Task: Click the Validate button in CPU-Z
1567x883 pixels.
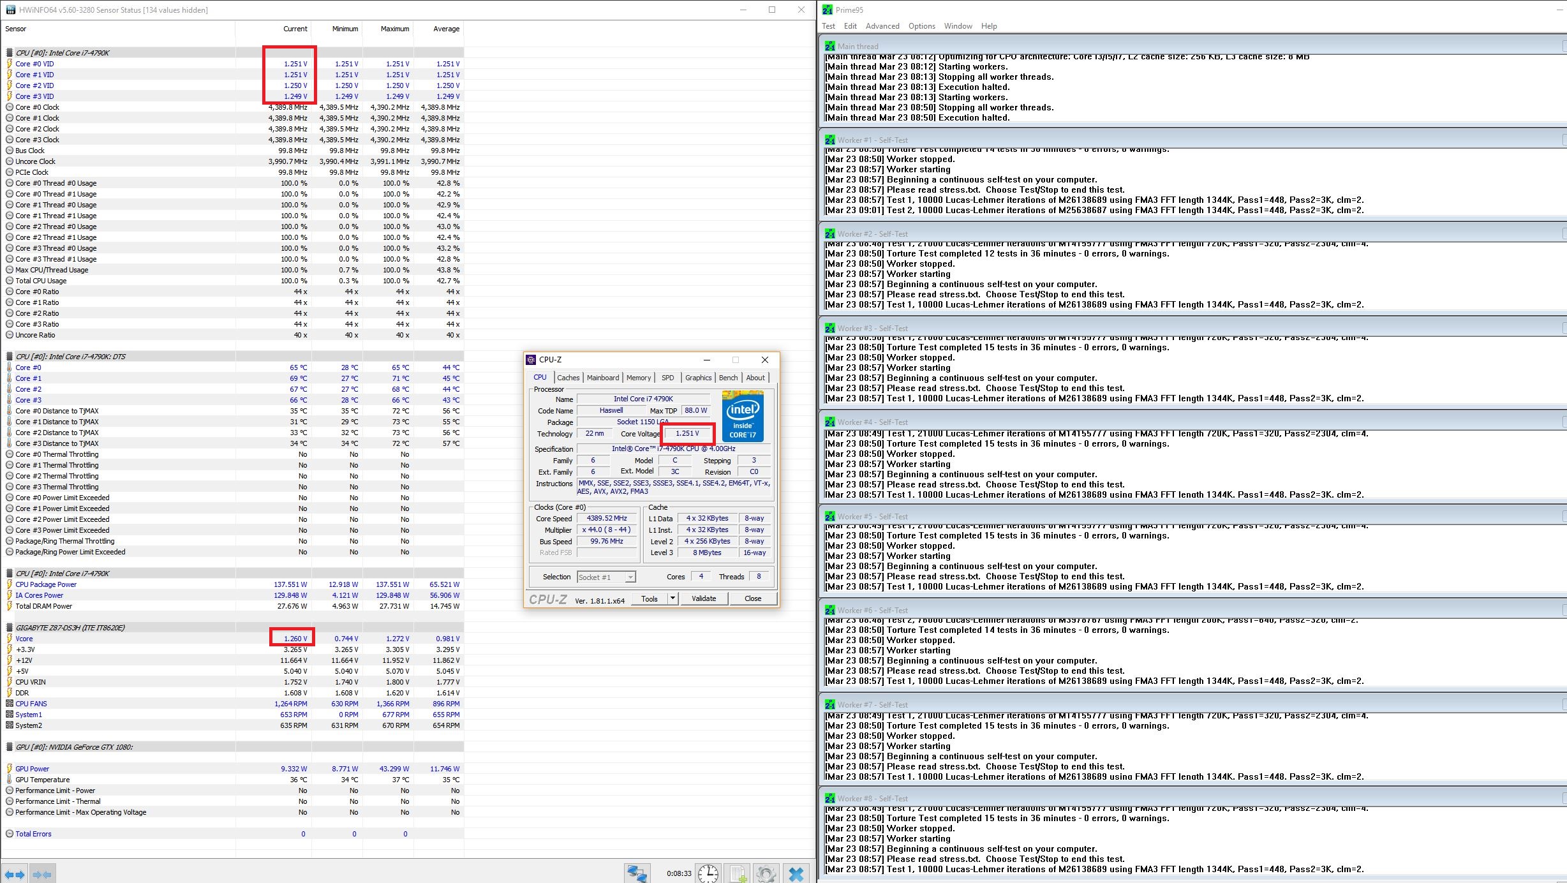Action: 703,598
